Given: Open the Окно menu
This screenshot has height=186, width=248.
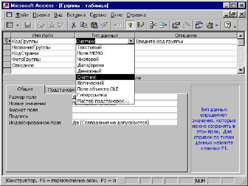Looking at the screenshot, I should coord(116,15).
